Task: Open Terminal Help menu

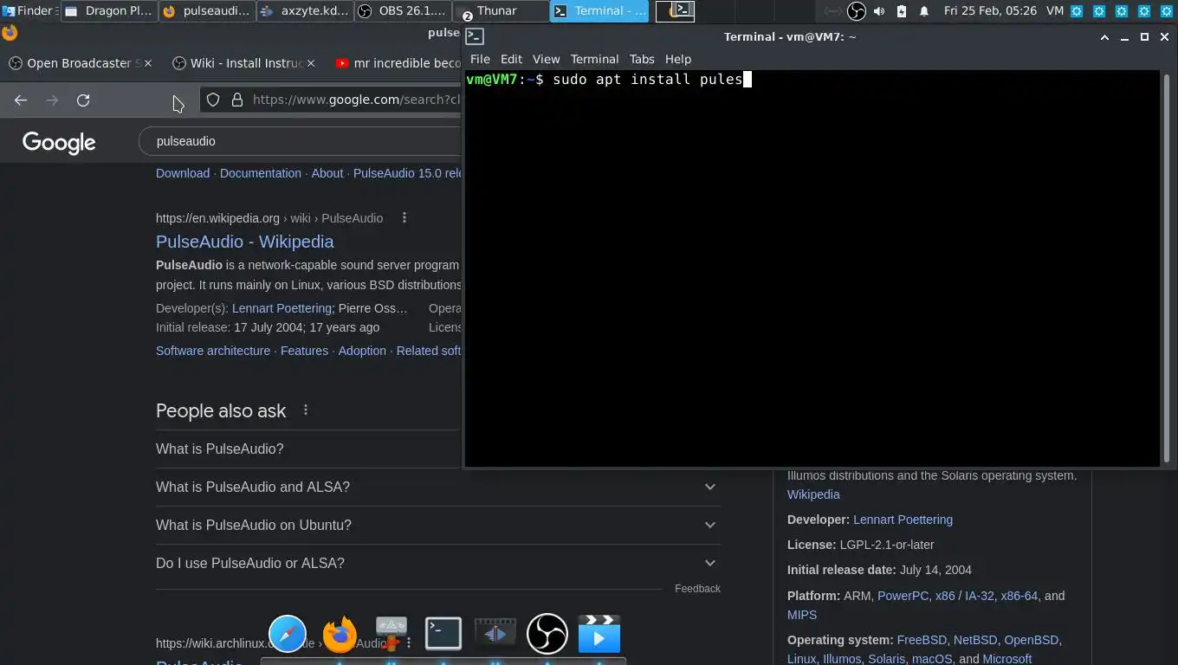Action: (678, 59)
